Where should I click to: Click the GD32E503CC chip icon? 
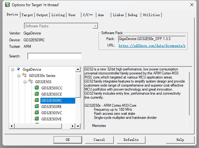coord(37,87)
